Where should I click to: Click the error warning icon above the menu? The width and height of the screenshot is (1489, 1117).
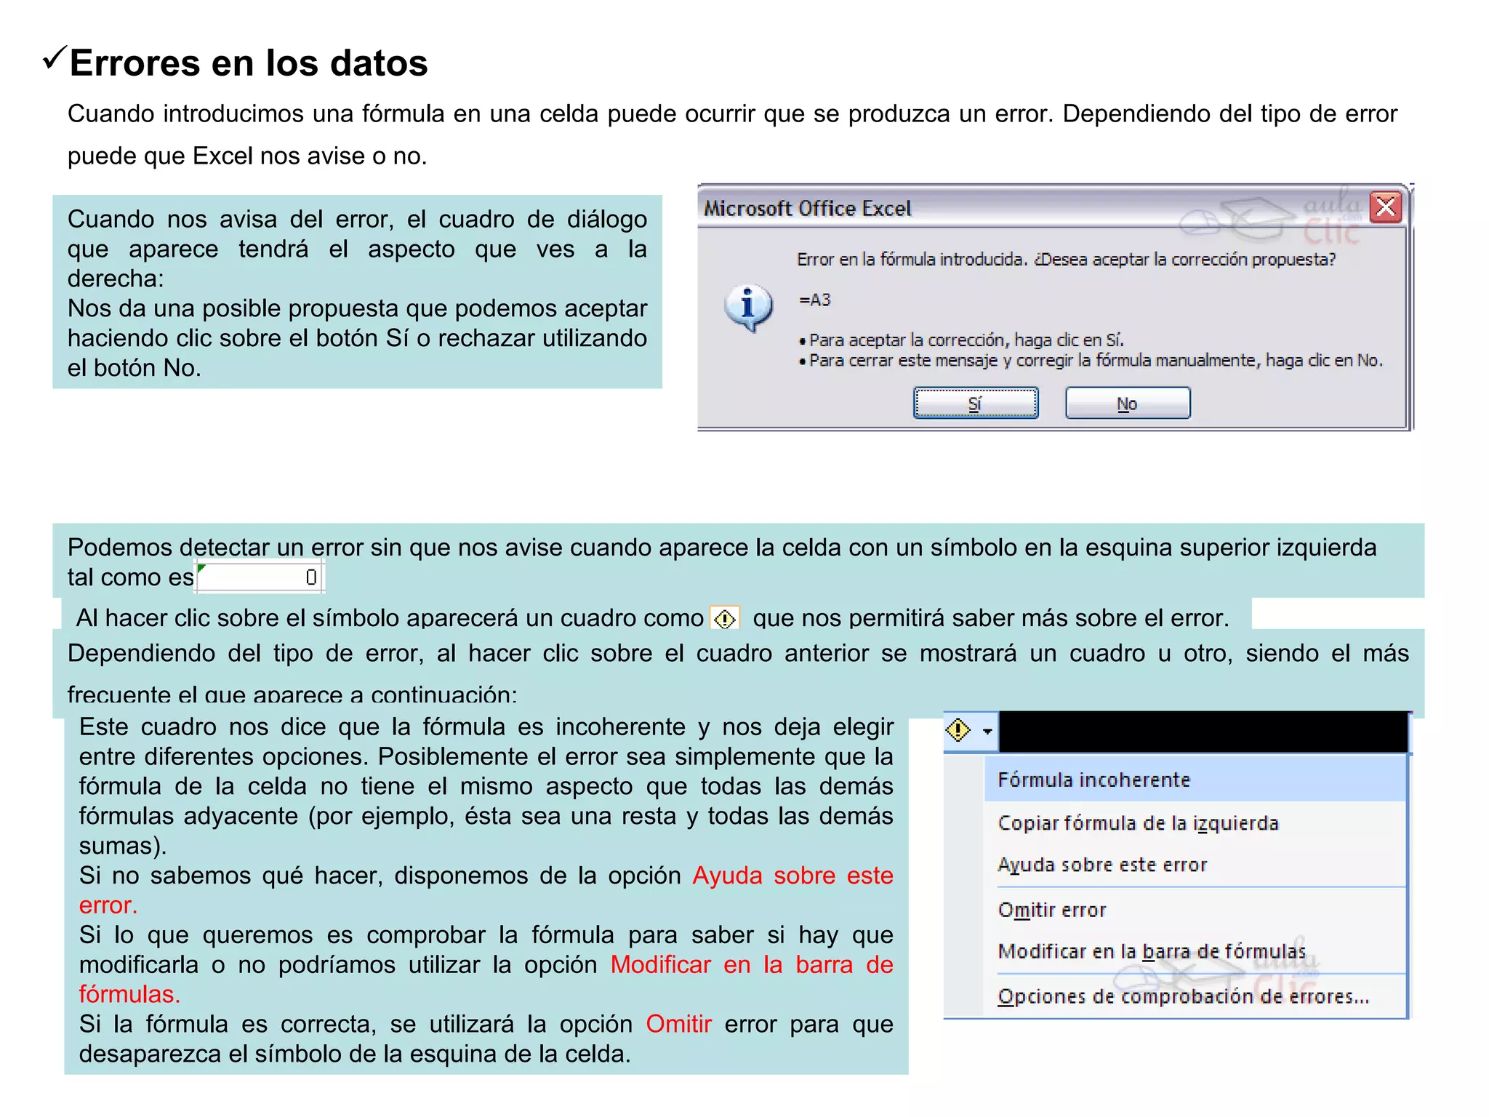coord(958,729)
